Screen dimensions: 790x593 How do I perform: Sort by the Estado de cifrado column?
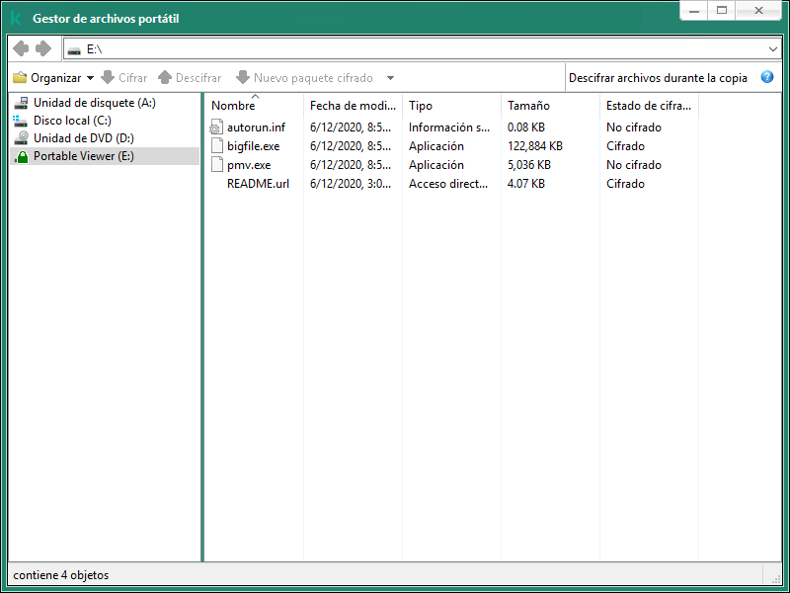pyautogui.click(x=648, y=106)
